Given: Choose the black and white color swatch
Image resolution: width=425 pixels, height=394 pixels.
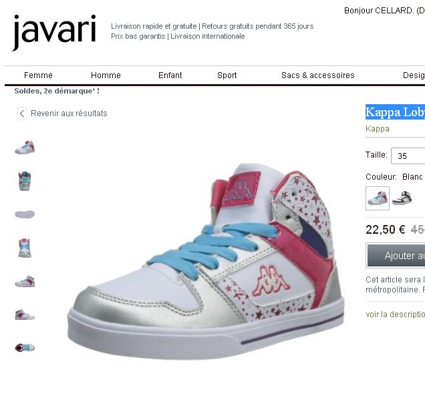Looking at the screenshot, I should 402,198.
